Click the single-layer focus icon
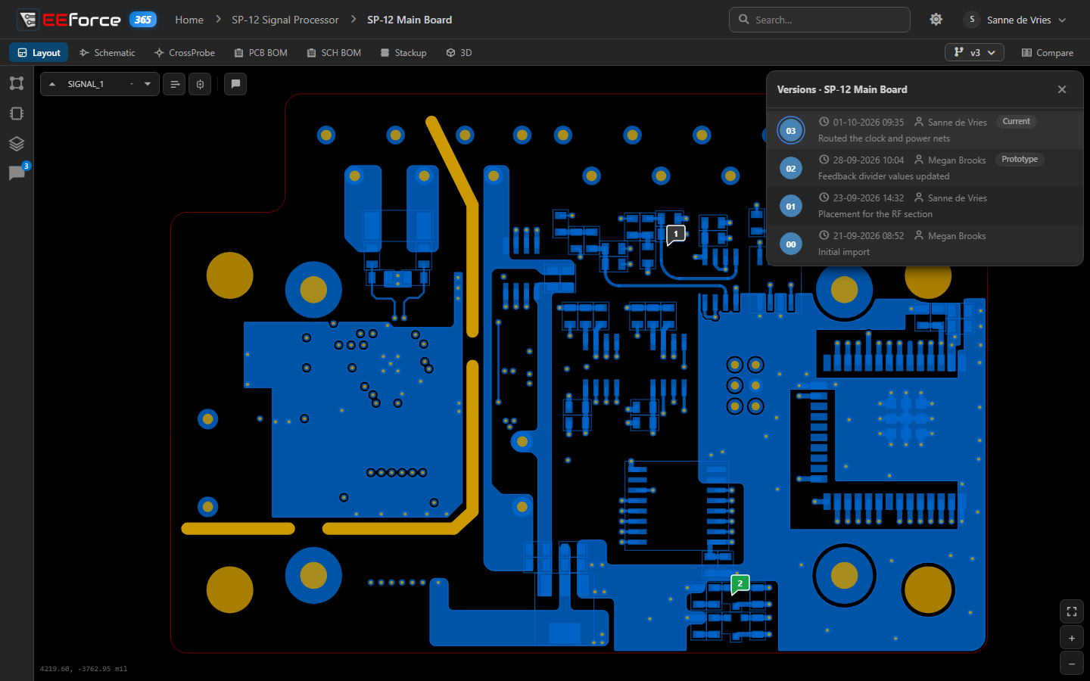The width and height of the screenshot is (1090, 681). click(x=200, y=84)
